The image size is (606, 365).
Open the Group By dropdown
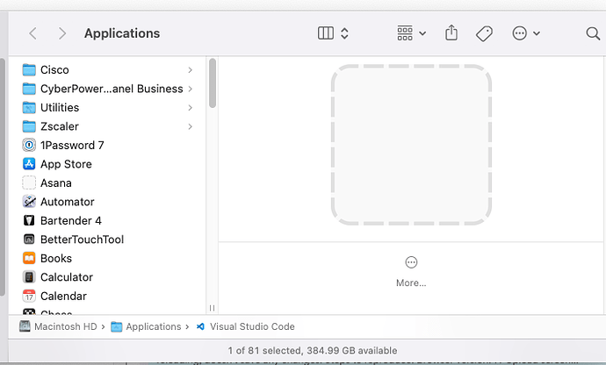411,33
